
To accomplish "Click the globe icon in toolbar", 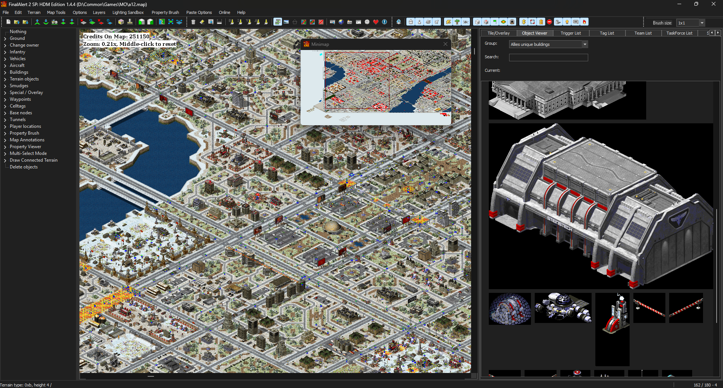I will point(341,22).
